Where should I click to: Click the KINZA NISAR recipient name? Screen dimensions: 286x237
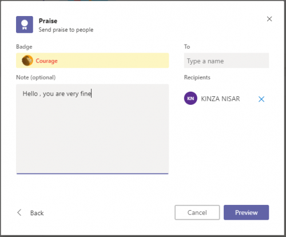point(220,98)
